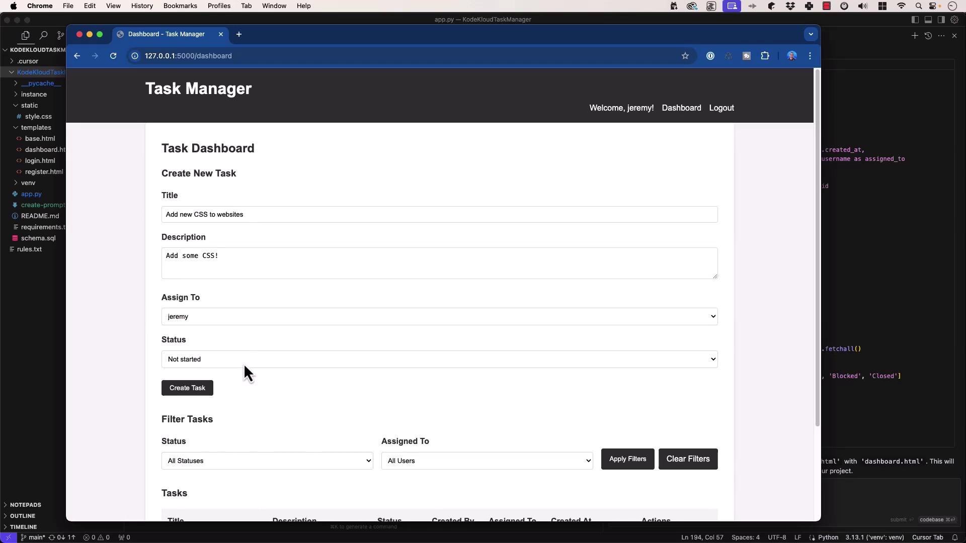Open All Users filter dropdown
This screenshot has height=543, width=966.
click(x=487, y=461)
